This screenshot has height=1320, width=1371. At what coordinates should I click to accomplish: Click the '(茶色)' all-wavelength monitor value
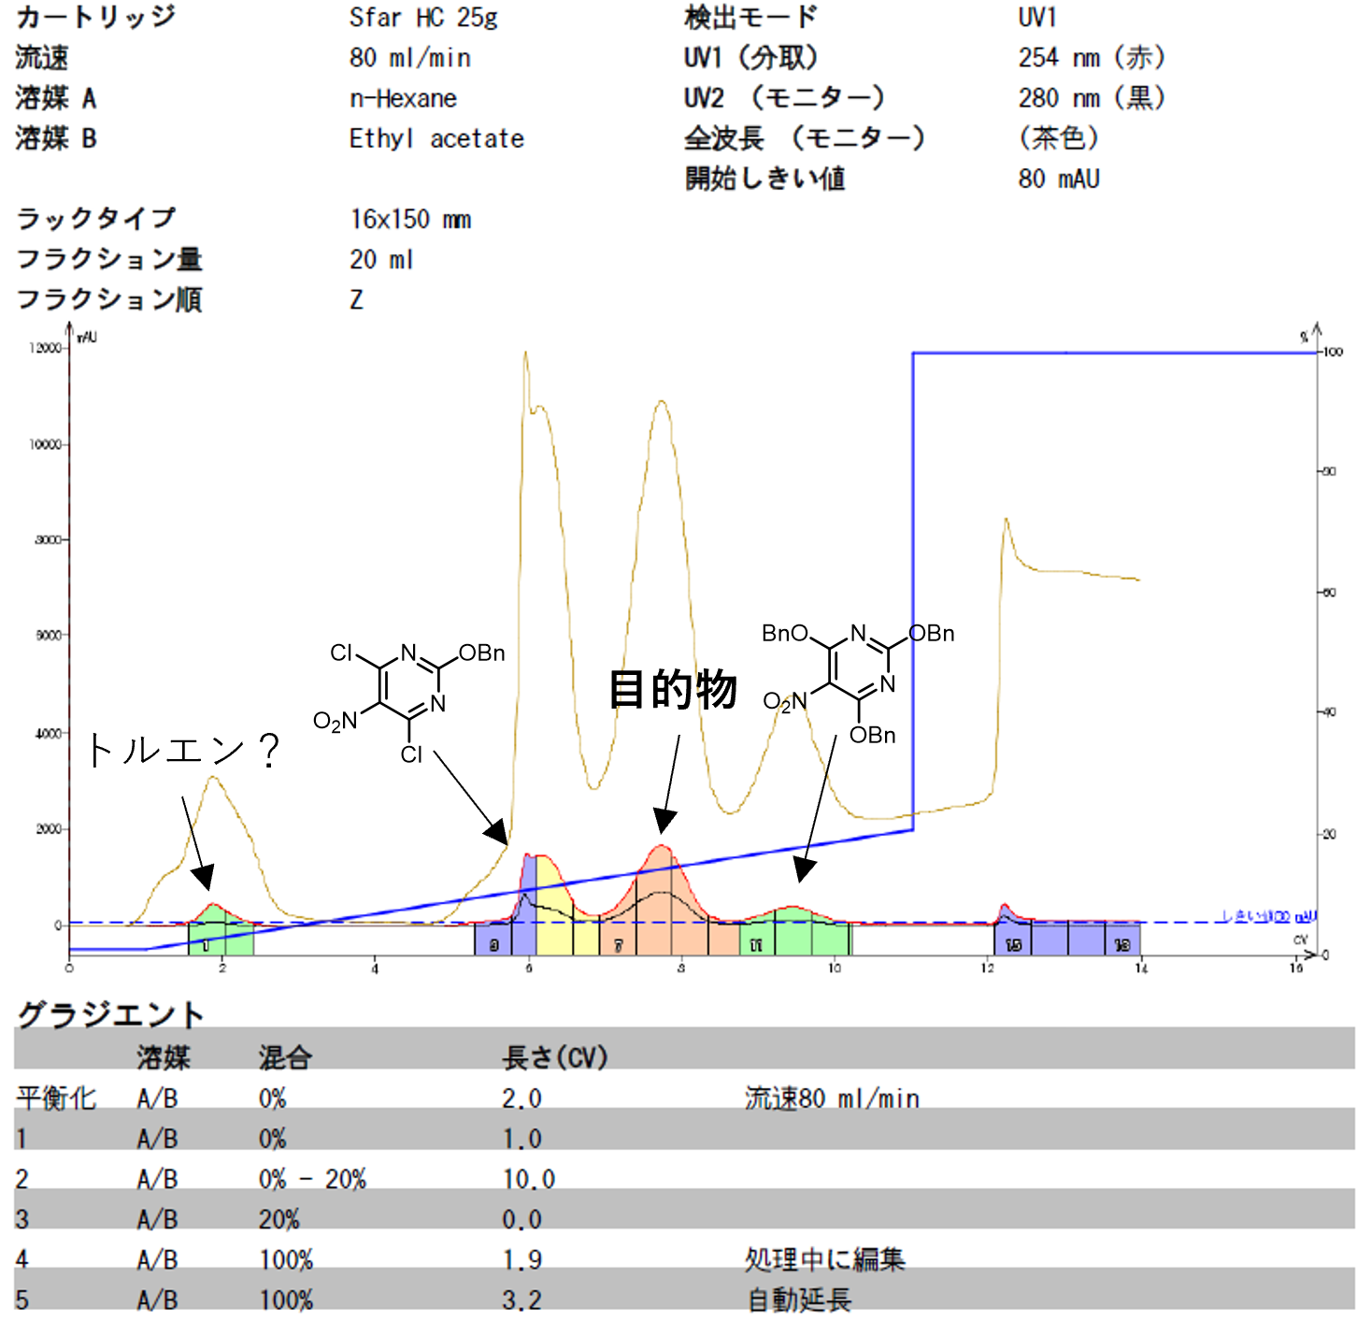click(x=1059, y=138)
